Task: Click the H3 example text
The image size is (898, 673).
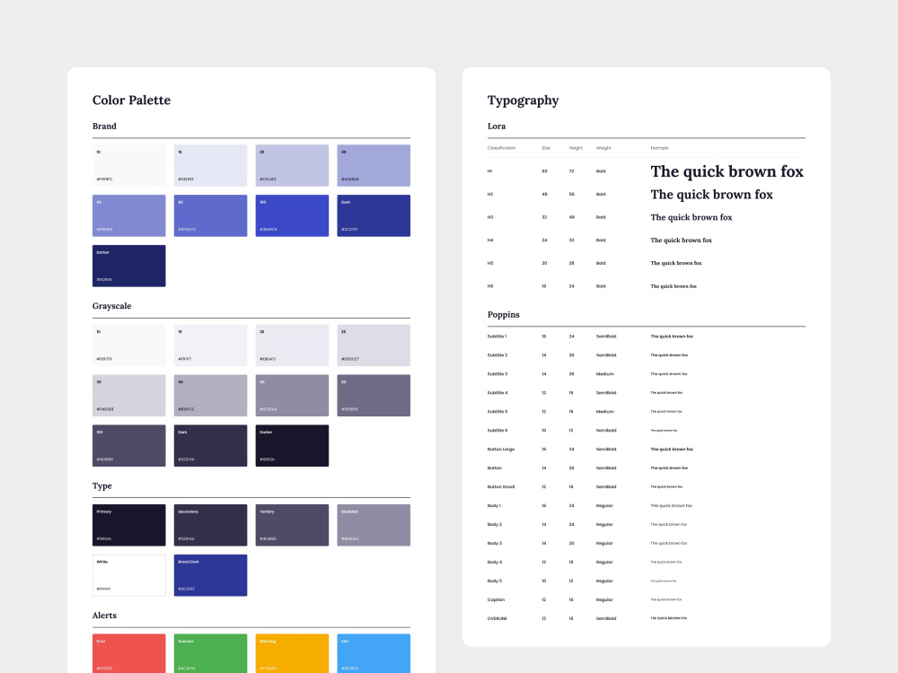Action: pos(691,217)
